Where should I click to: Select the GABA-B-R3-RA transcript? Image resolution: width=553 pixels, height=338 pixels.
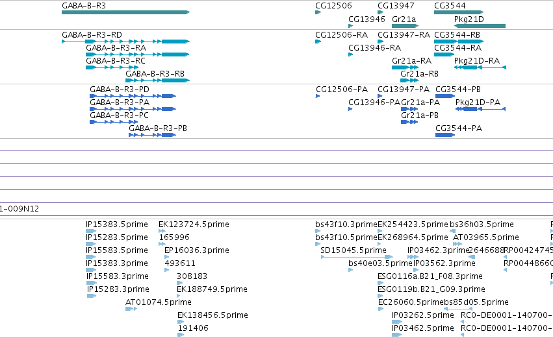coord(138,54)
